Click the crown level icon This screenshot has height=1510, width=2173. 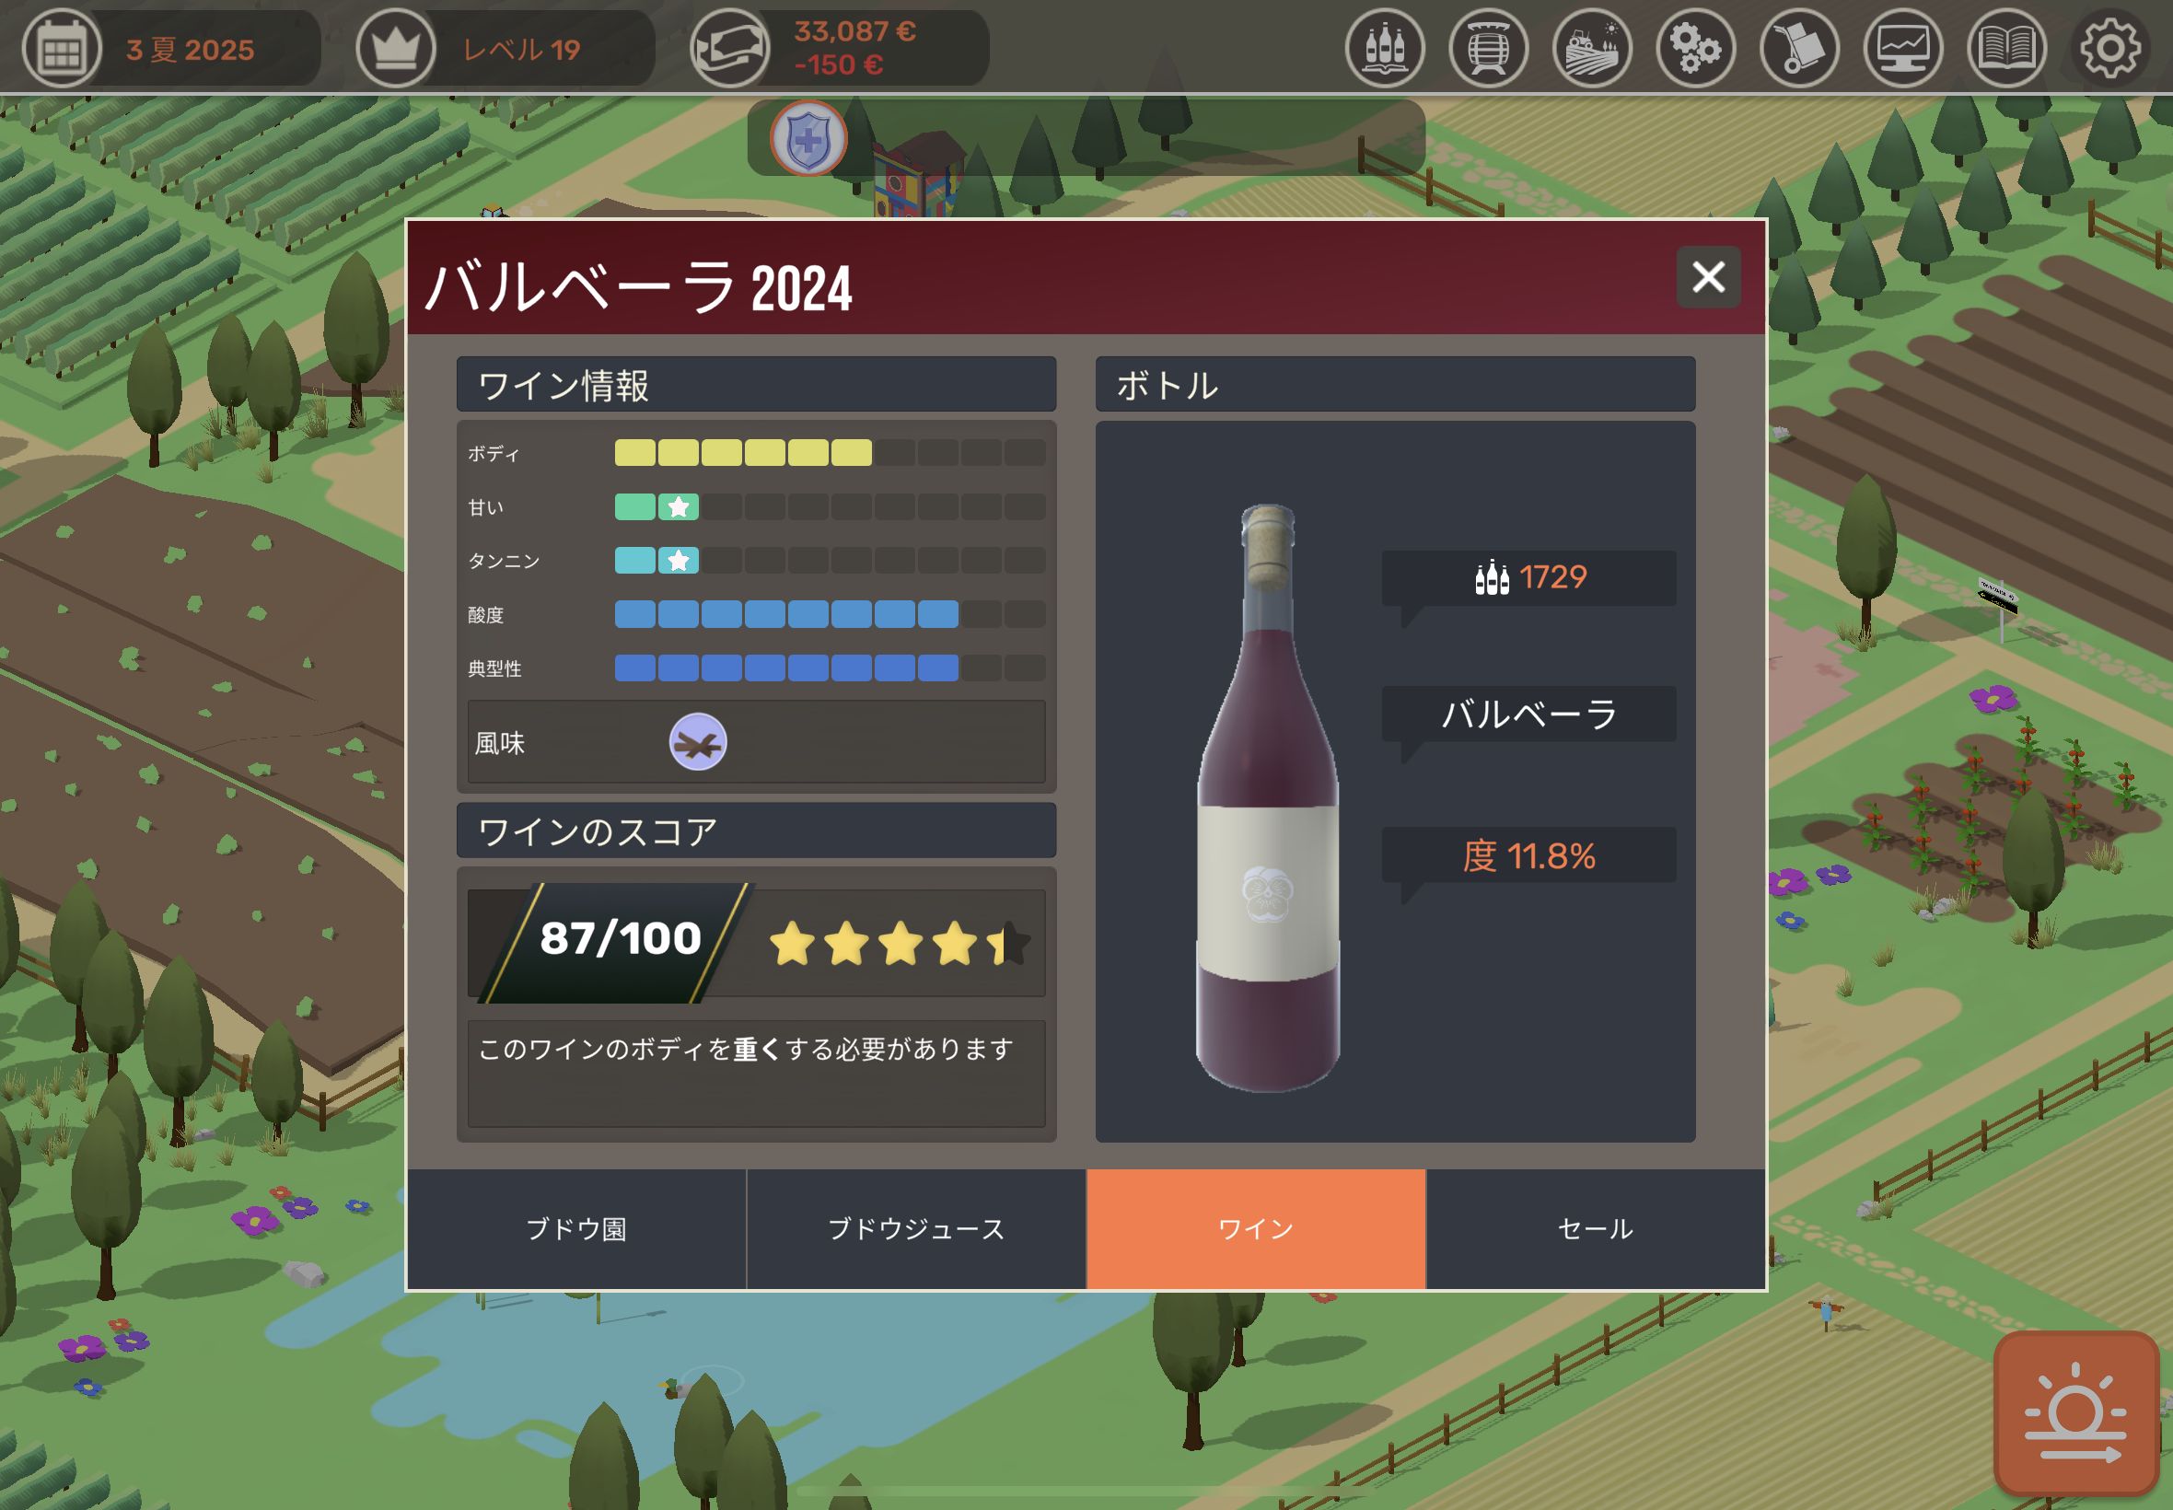click(395, 48)
